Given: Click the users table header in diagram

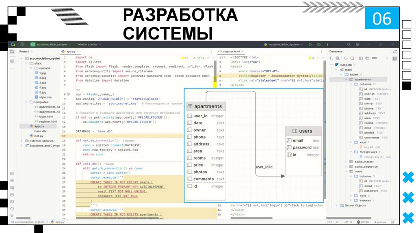Looking at the screenshot, I should click(303, 131).
